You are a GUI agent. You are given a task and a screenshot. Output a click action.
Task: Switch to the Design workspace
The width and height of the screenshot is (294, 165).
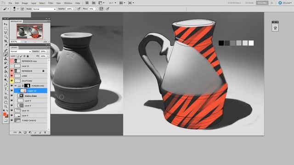pyautogui.click(x=249, y=3)
